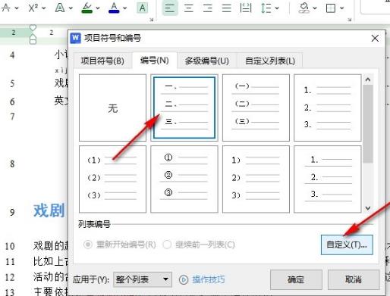Click document line number 10
The height and width of the screenshot is (296, 390).
[x=10, y=246]
